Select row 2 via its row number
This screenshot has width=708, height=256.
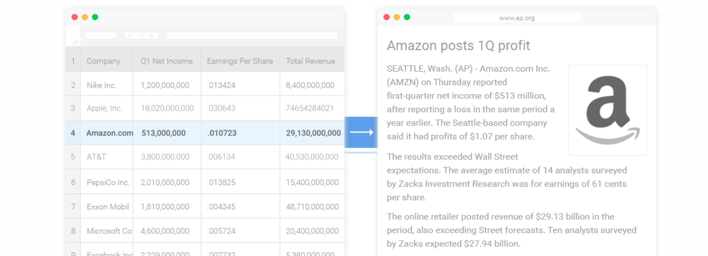(73, 84)
